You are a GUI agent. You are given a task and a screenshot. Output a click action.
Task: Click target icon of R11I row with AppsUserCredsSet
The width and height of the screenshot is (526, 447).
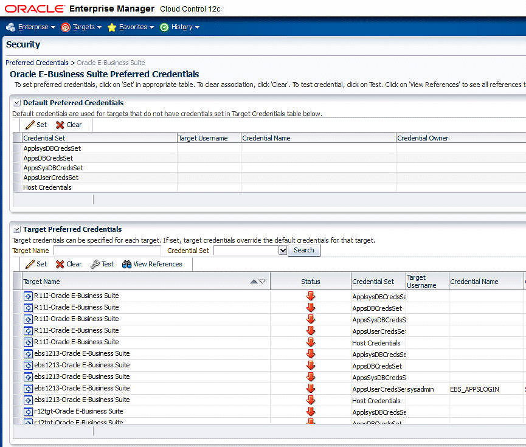pos(28,331)
